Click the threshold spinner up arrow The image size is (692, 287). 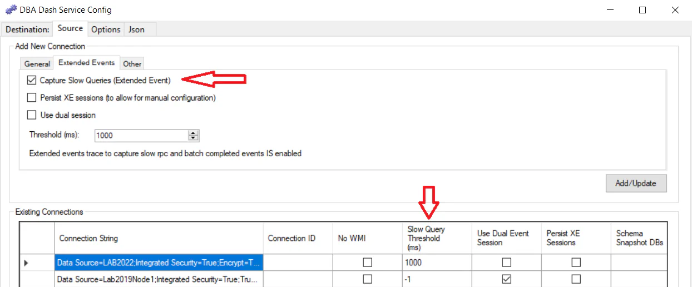point(193,133)
